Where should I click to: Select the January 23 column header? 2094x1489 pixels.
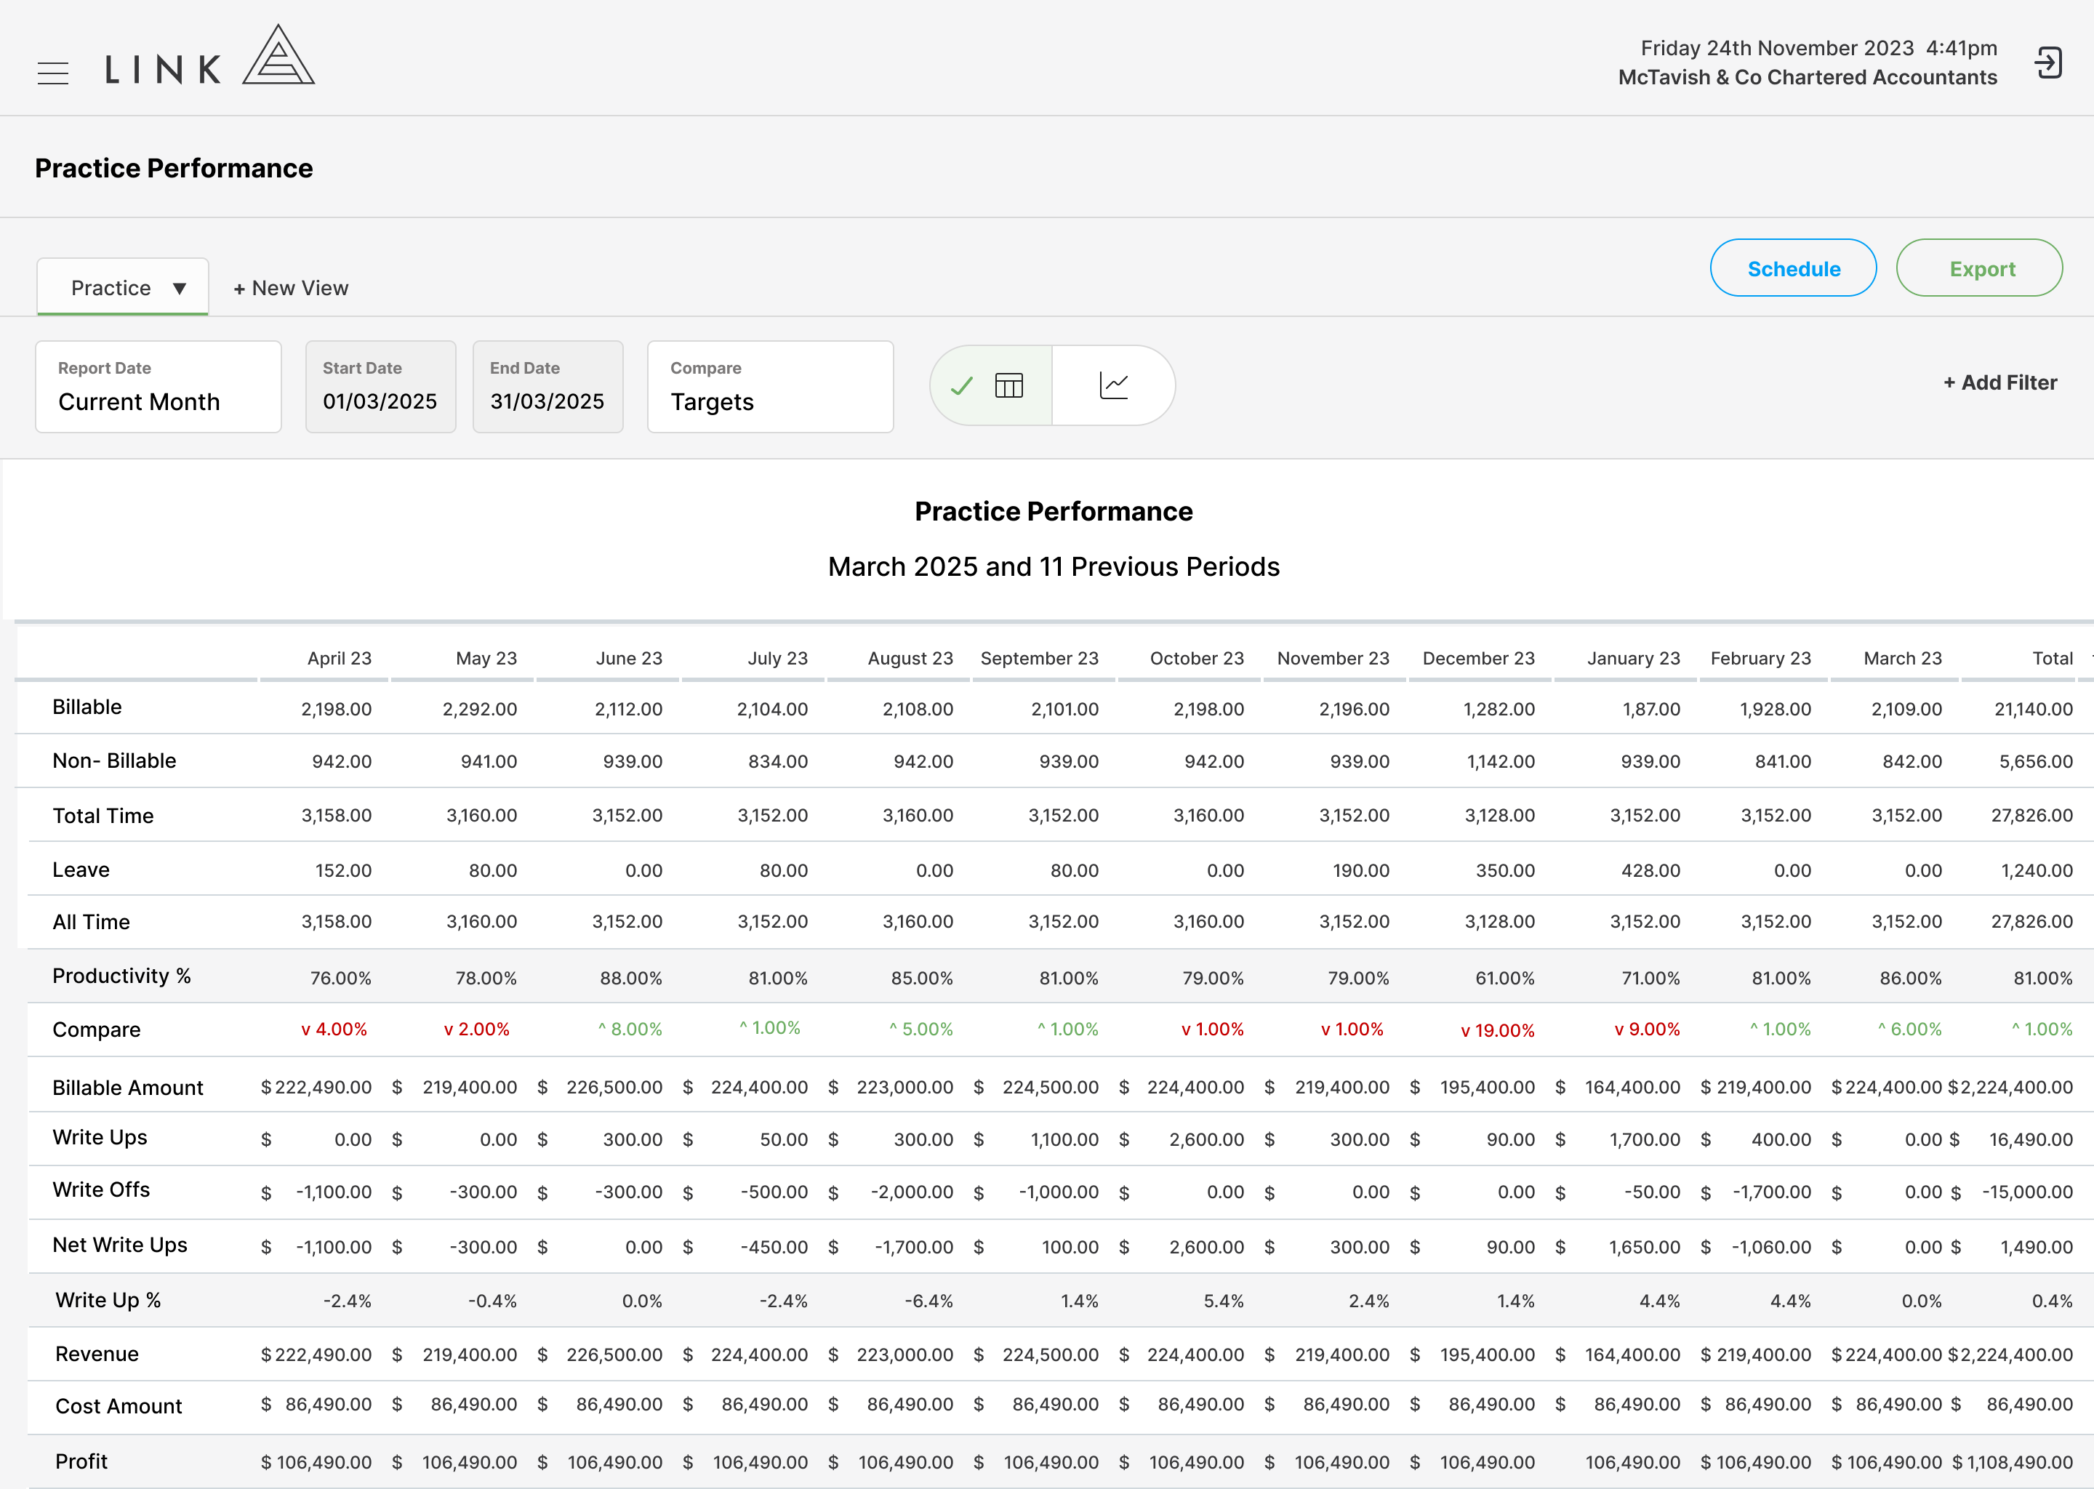click(1634, 658)
